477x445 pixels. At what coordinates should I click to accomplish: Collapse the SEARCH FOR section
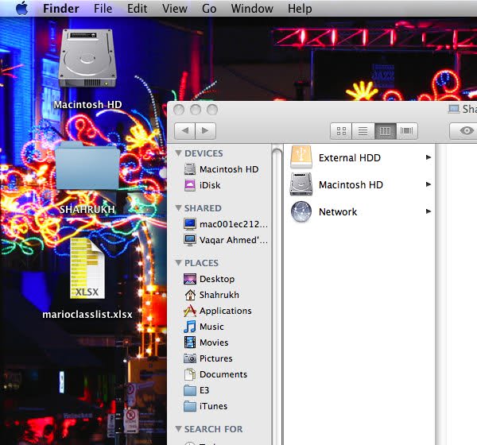pyautogui.click(x=179, y=428)
